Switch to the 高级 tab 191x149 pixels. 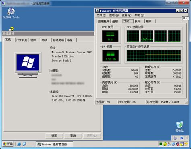click(46, 40)
